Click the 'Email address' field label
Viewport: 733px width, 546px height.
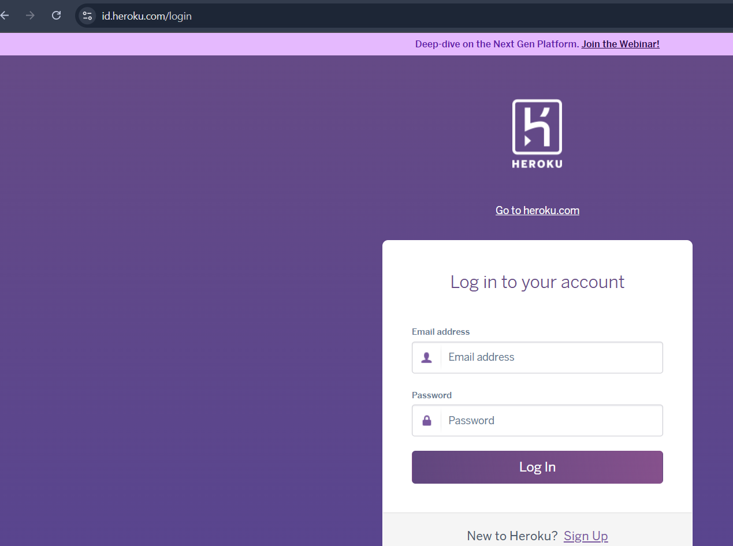[441, 332]
